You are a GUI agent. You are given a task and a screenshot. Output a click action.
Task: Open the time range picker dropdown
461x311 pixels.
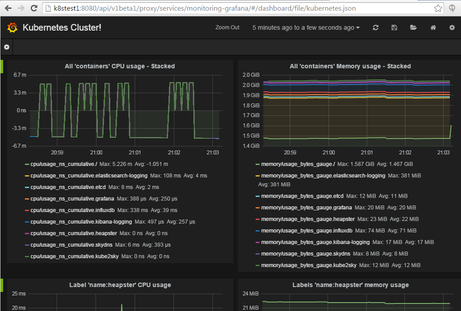306,28
